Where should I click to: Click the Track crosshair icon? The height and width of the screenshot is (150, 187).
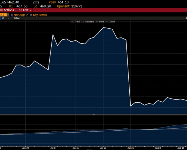[x=73, y=22]
